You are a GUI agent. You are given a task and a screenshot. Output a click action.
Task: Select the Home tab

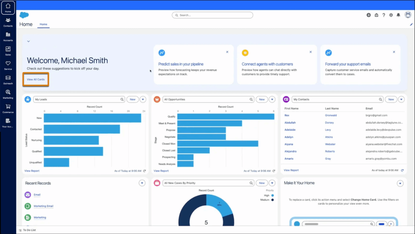tap(43, 24)
